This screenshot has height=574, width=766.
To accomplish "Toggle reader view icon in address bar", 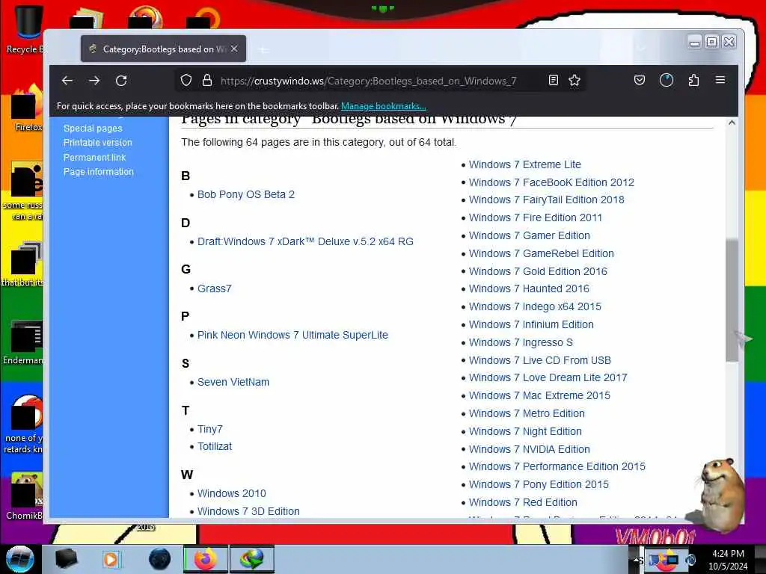I will [554, 81].
